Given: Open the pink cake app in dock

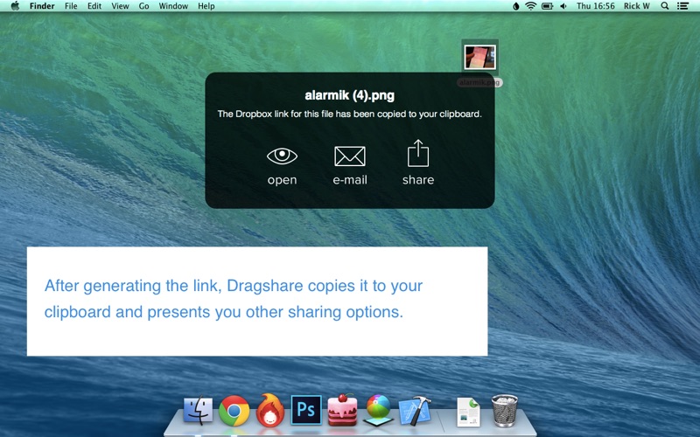Looking at the screenshot, I should [x=342, y=410].
